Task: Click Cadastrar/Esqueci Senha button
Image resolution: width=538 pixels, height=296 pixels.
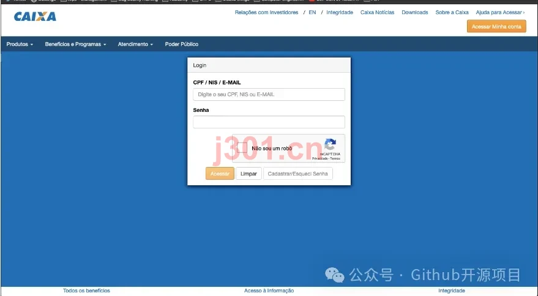Action: pyautogui.click(x=297, y=174)
